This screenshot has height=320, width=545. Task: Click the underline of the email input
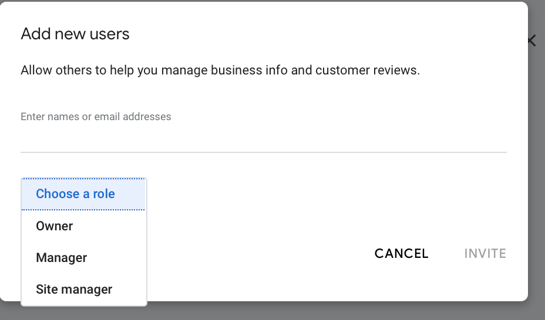[x=263, y=152]
